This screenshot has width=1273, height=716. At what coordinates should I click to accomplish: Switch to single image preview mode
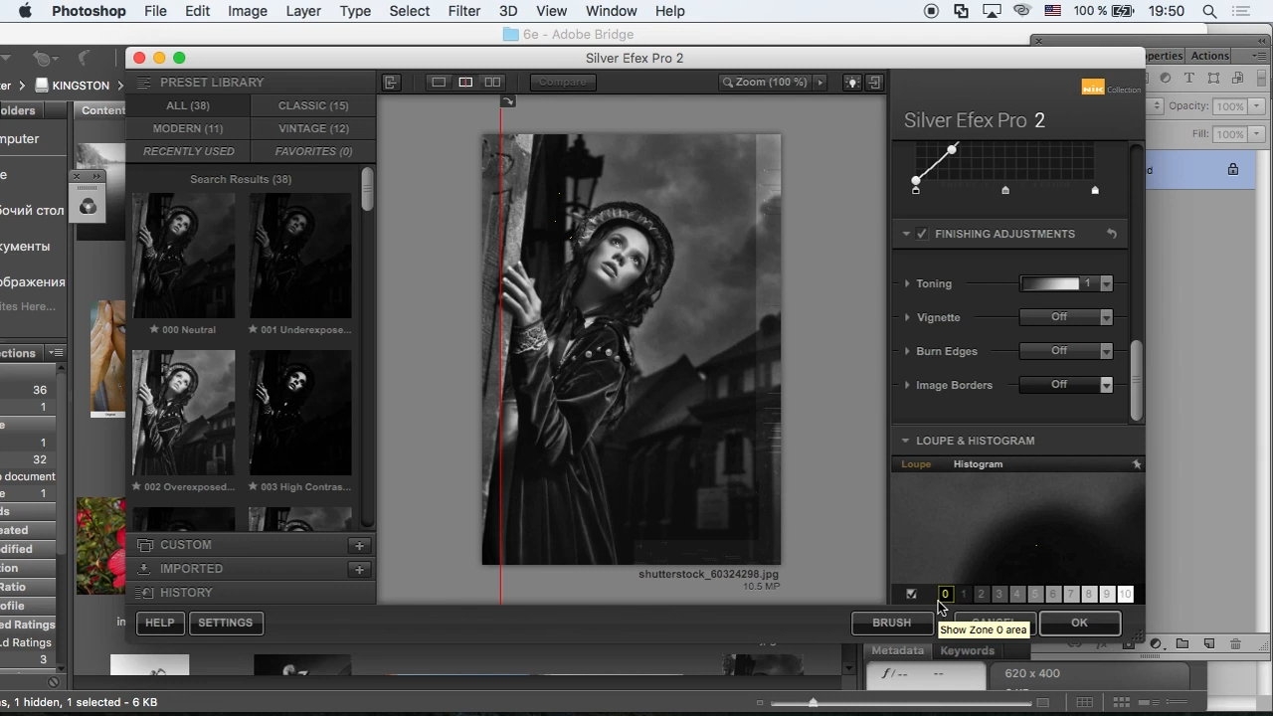439,83
